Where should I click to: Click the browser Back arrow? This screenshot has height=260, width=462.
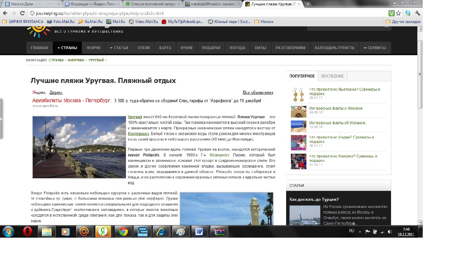tap(5, 13)
